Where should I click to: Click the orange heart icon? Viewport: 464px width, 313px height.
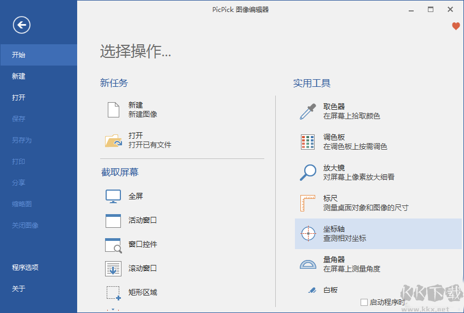(456, 26)
